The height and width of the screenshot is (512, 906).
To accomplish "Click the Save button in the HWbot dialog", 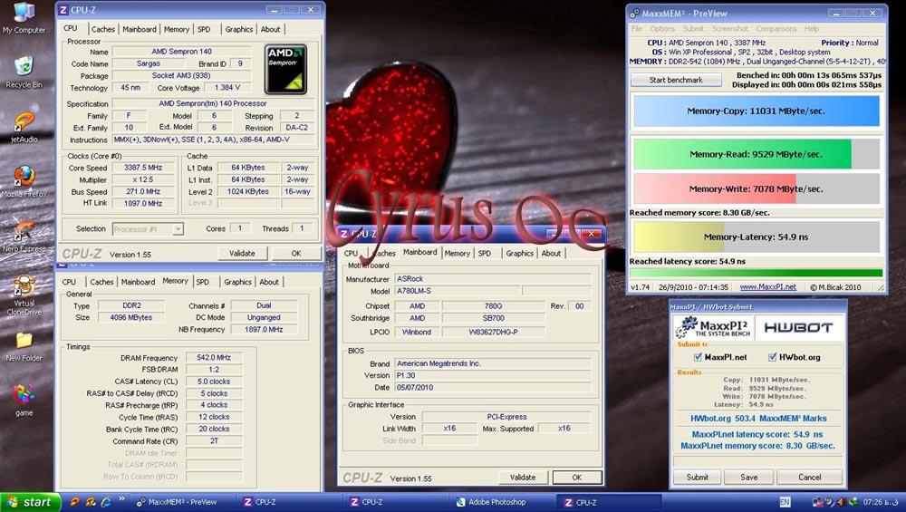I will (749, 478).
